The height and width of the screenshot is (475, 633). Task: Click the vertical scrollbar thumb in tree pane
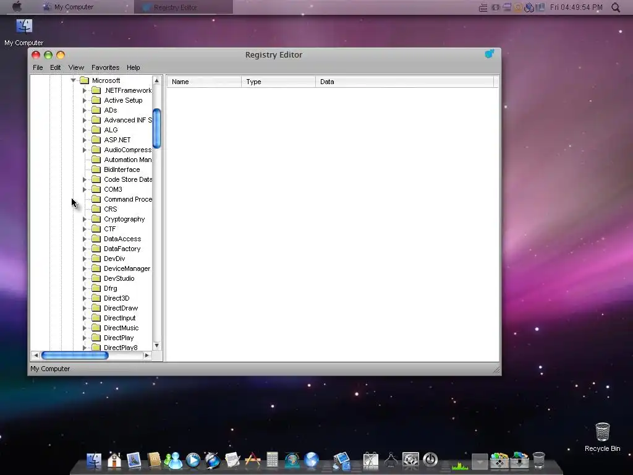click(x=156, y=129)
